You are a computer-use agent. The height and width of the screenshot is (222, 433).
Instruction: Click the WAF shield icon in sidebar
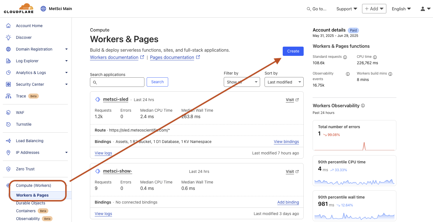click(x=8, y=113)
